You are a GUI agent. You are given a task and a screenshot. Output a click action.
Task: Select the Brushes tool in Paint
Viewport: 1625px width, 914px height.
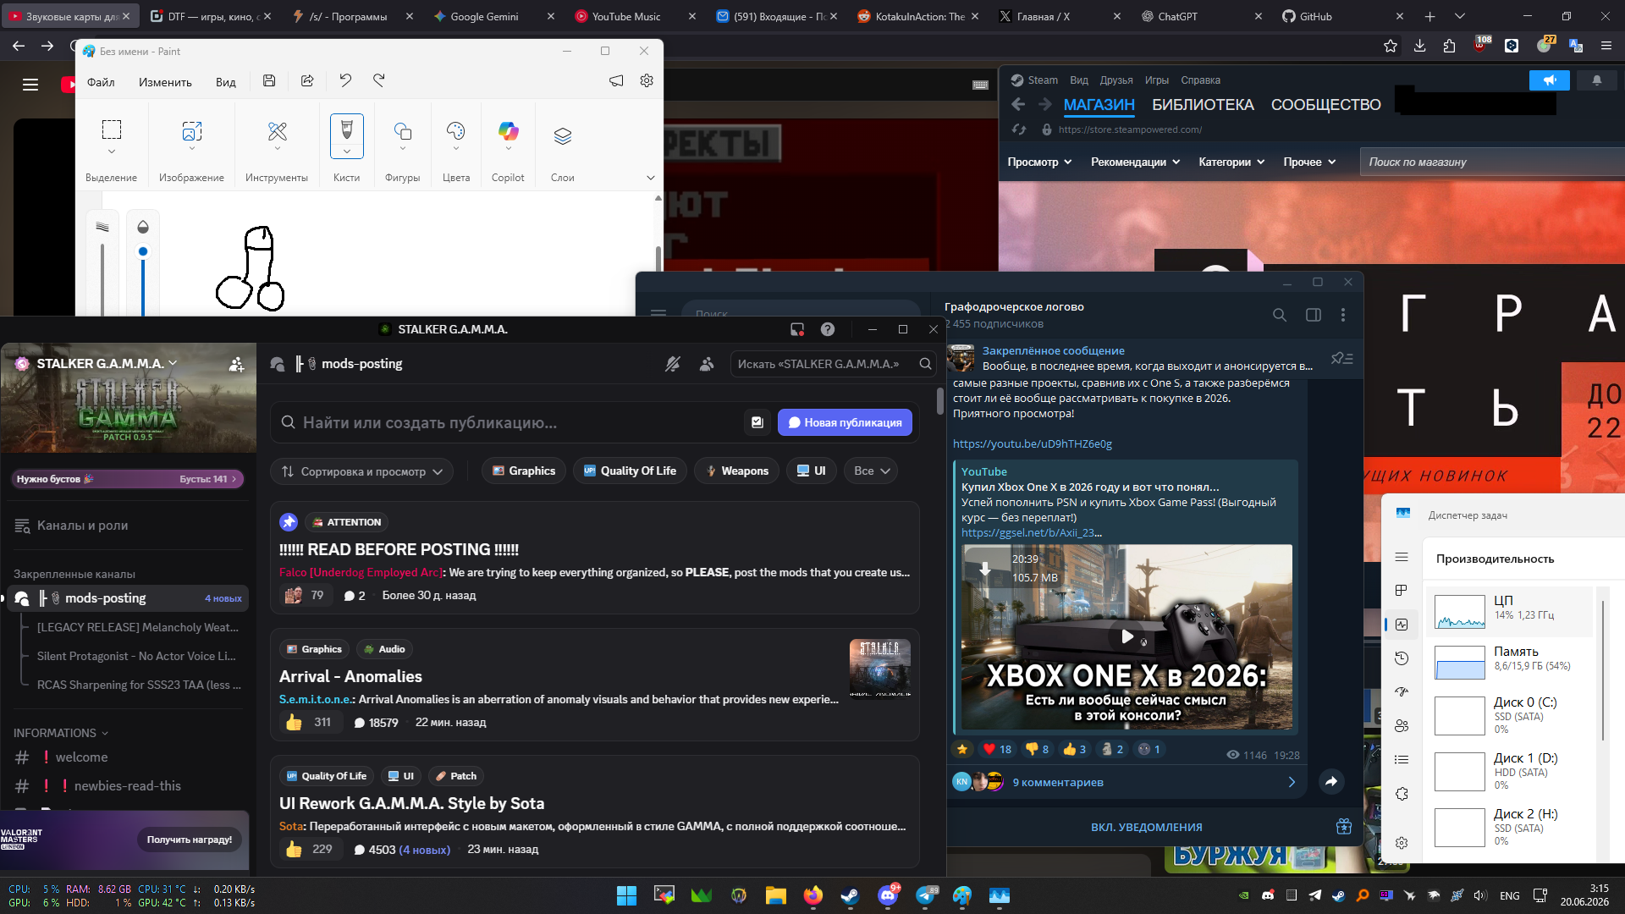click(x=346, y=135)
